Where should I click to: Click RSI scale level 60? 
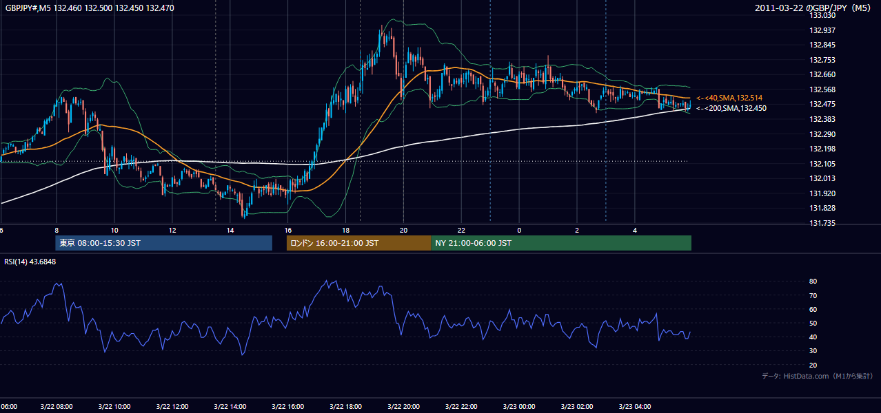coord(813,310)
